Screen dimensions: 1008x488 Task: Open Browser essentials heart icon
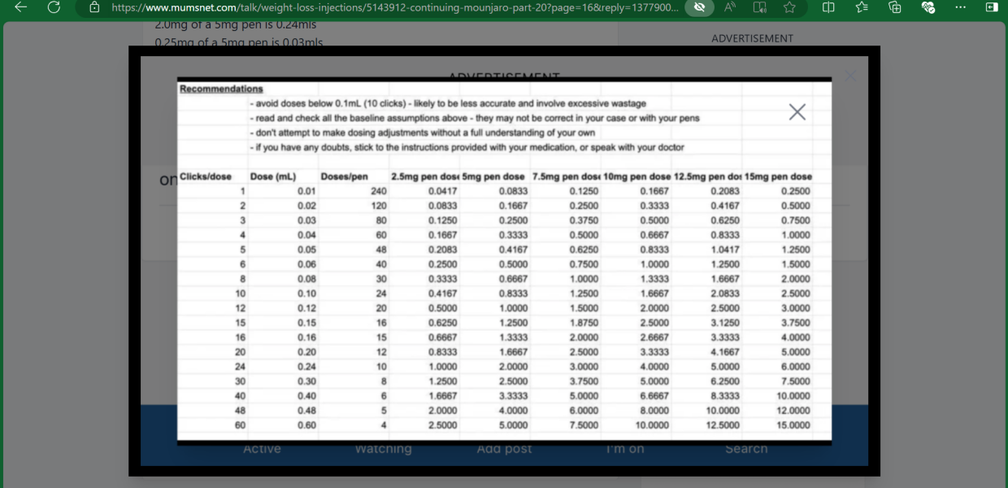(x=928, y=7)
